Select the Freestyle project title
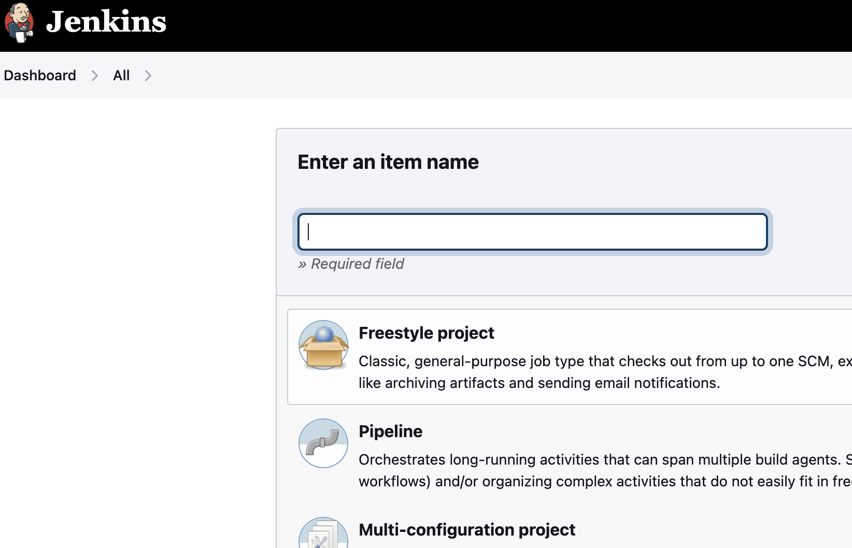This screenshot has width=852, height=548. pyautogui.click(x=426, y=333)
